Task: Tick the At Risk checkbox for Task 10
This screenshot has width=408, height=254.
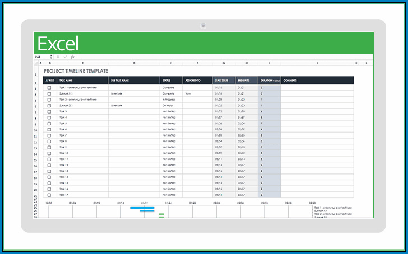Action: (x=49, y=153)
